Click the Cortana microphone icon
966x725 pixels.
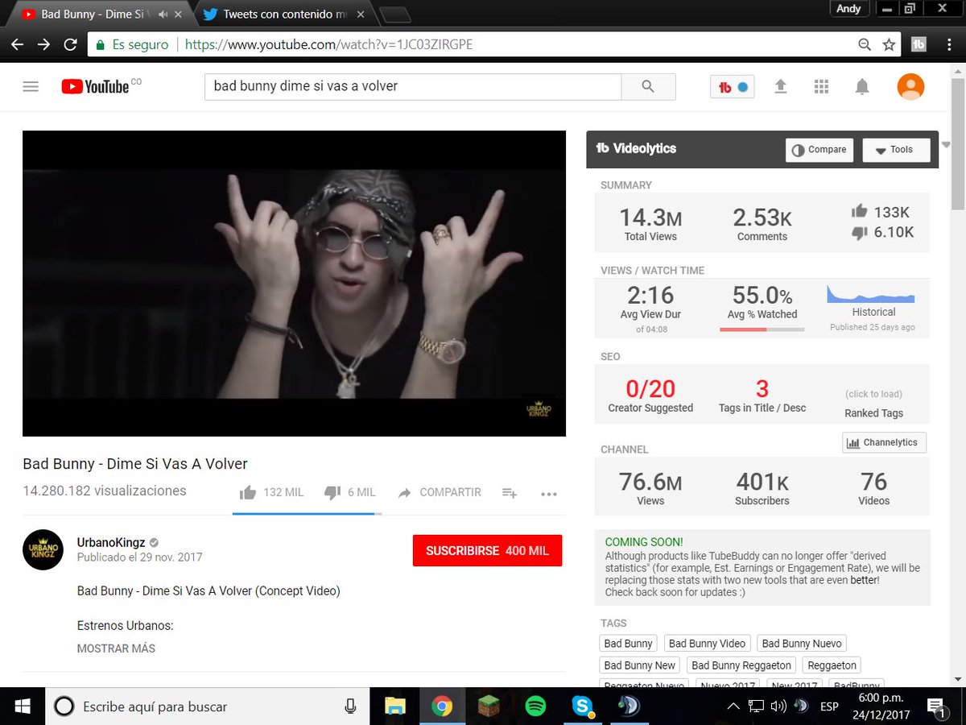350,706
